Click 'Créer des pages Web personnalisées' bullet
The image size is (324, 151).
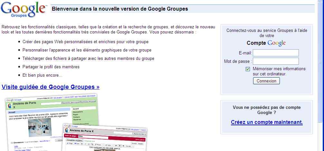click(x=85, y=42)
